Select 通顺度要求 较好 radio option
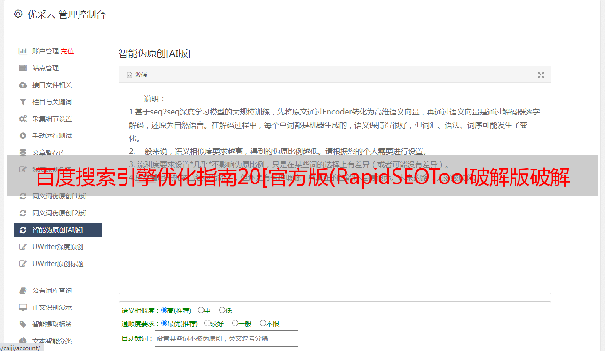The width and height of the screenshot is (605, 351). click(x=207, y=323)
